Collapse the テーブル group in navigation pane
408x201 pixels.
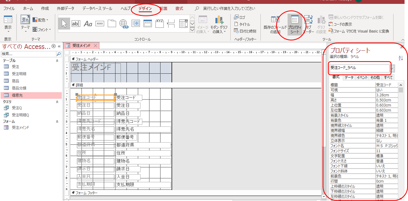click(57, 61)
